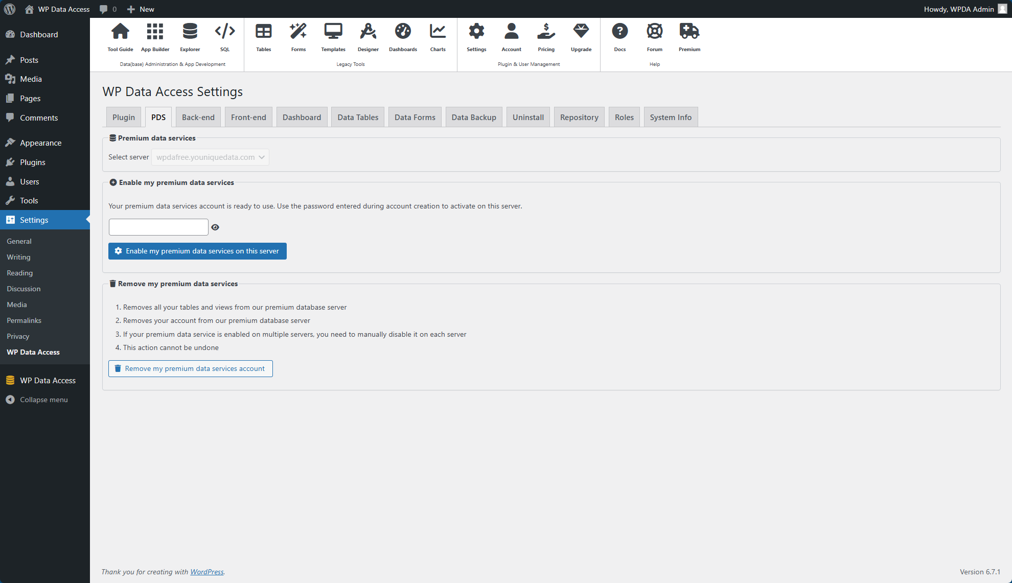Open the Select server dropdown
Viewport: 1012px width, 583px height.
210,157
